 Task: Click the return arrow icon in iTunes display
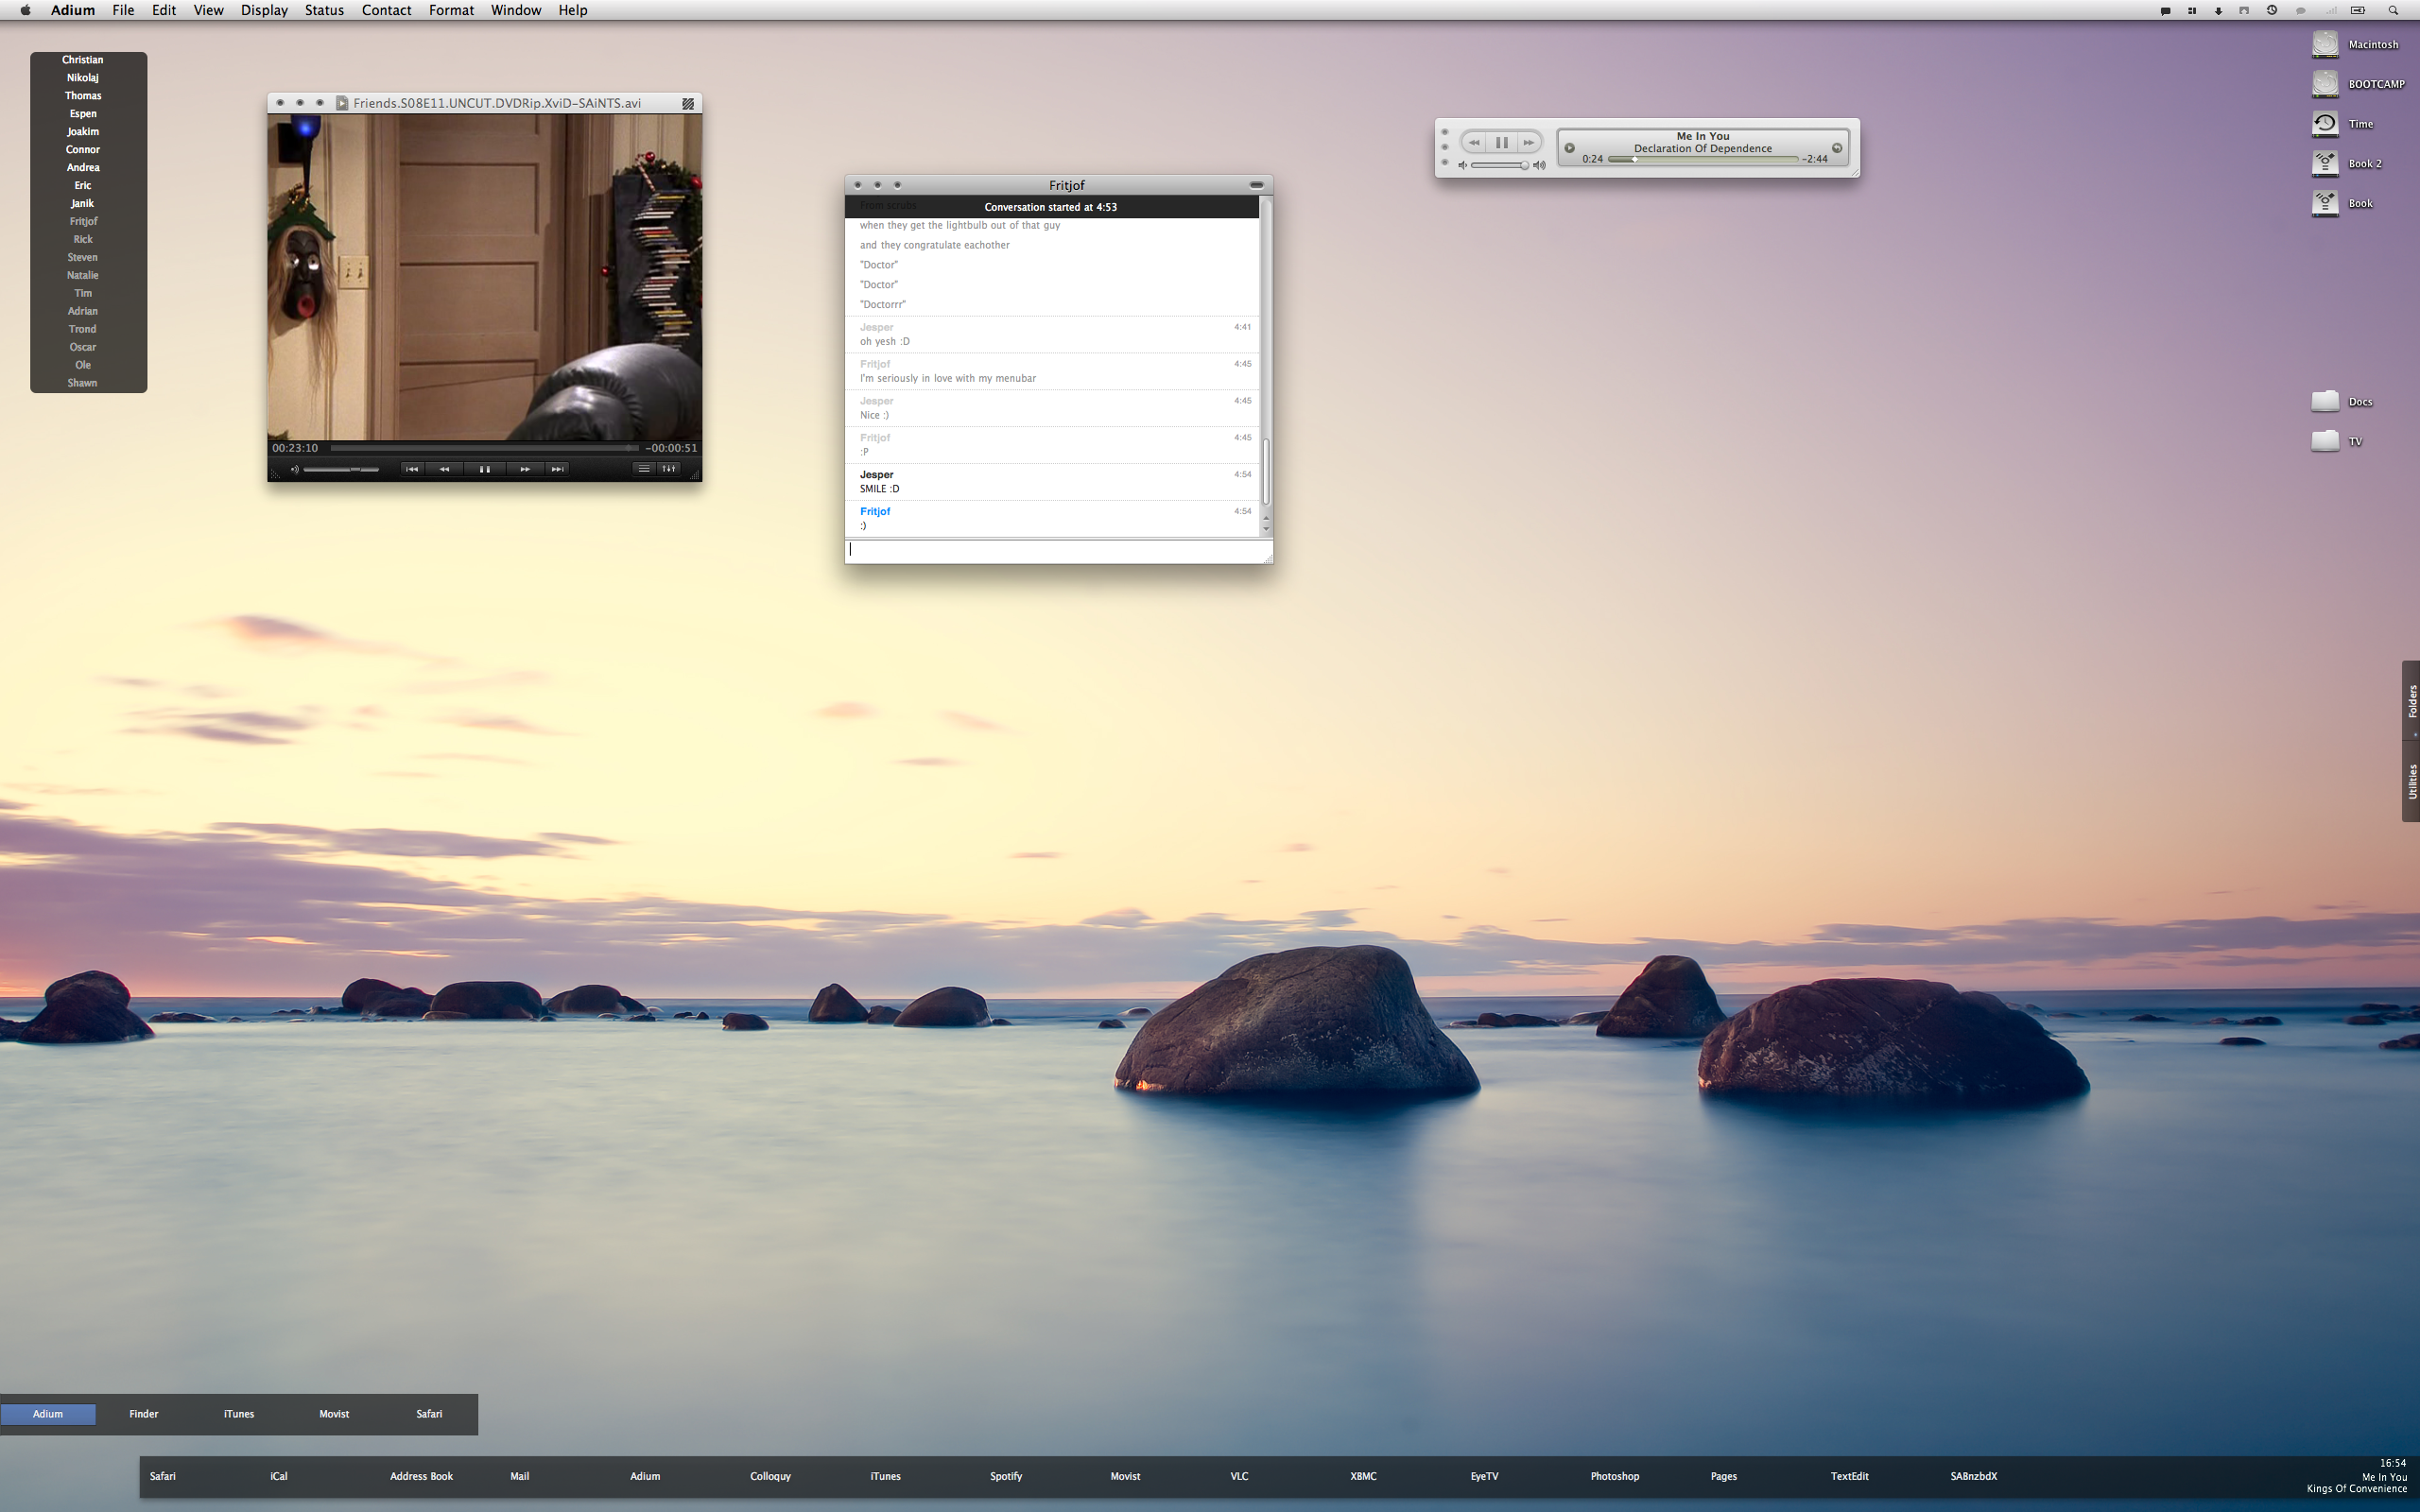click(x=1837, y=148)
